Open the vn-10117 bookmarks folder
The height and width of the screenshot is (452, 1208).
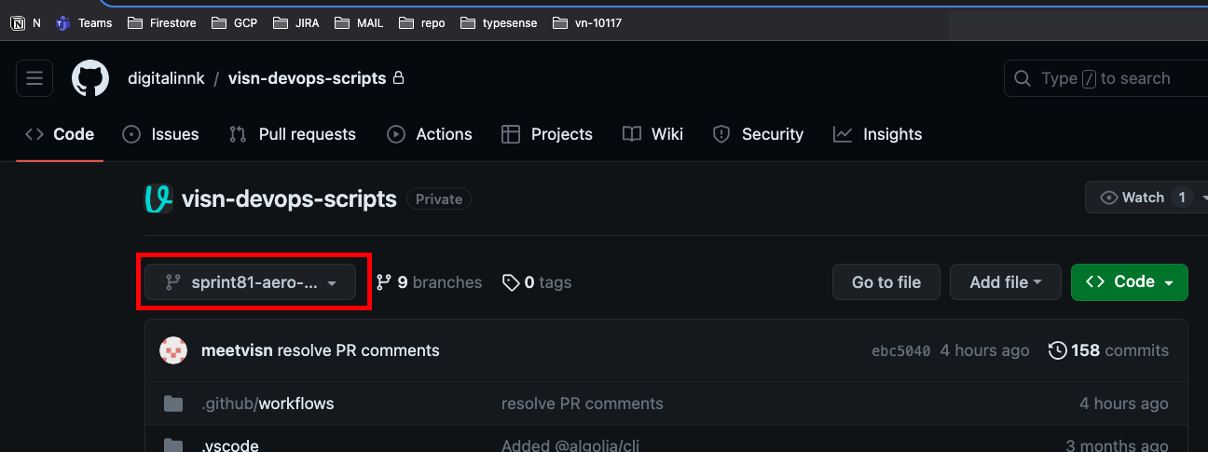click(587, 23)
